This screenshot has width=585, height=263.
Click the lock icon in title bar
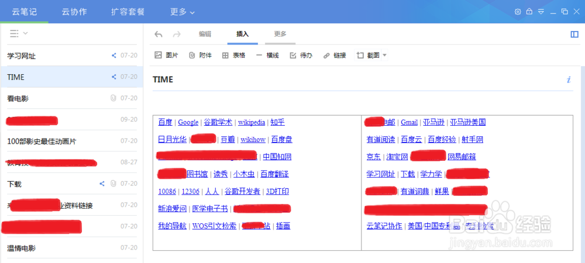click(x=529, y=12)
